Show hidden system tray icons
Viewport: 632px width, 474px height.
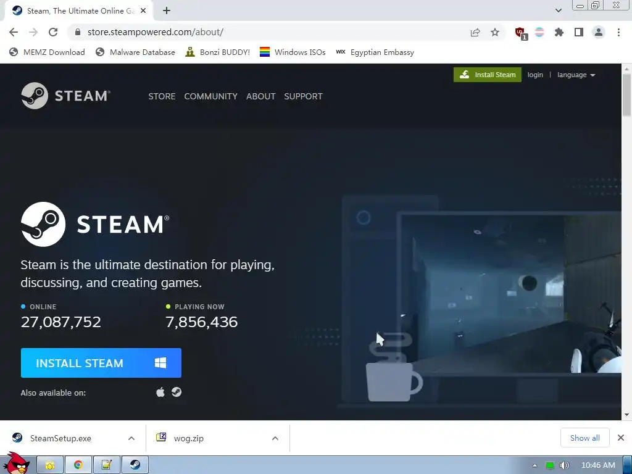(x=535, y=465)
